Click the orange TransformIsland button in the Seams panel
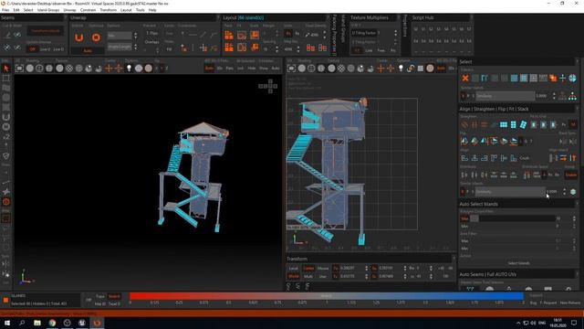 45,31
